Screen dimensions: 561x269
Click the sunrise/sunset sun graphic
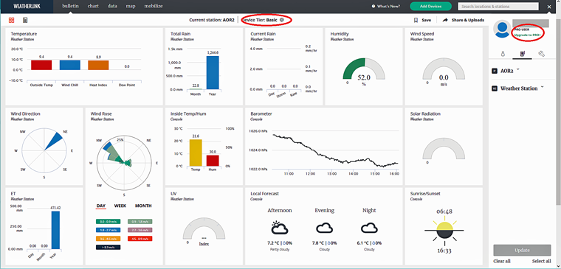(x=444, y=231)
